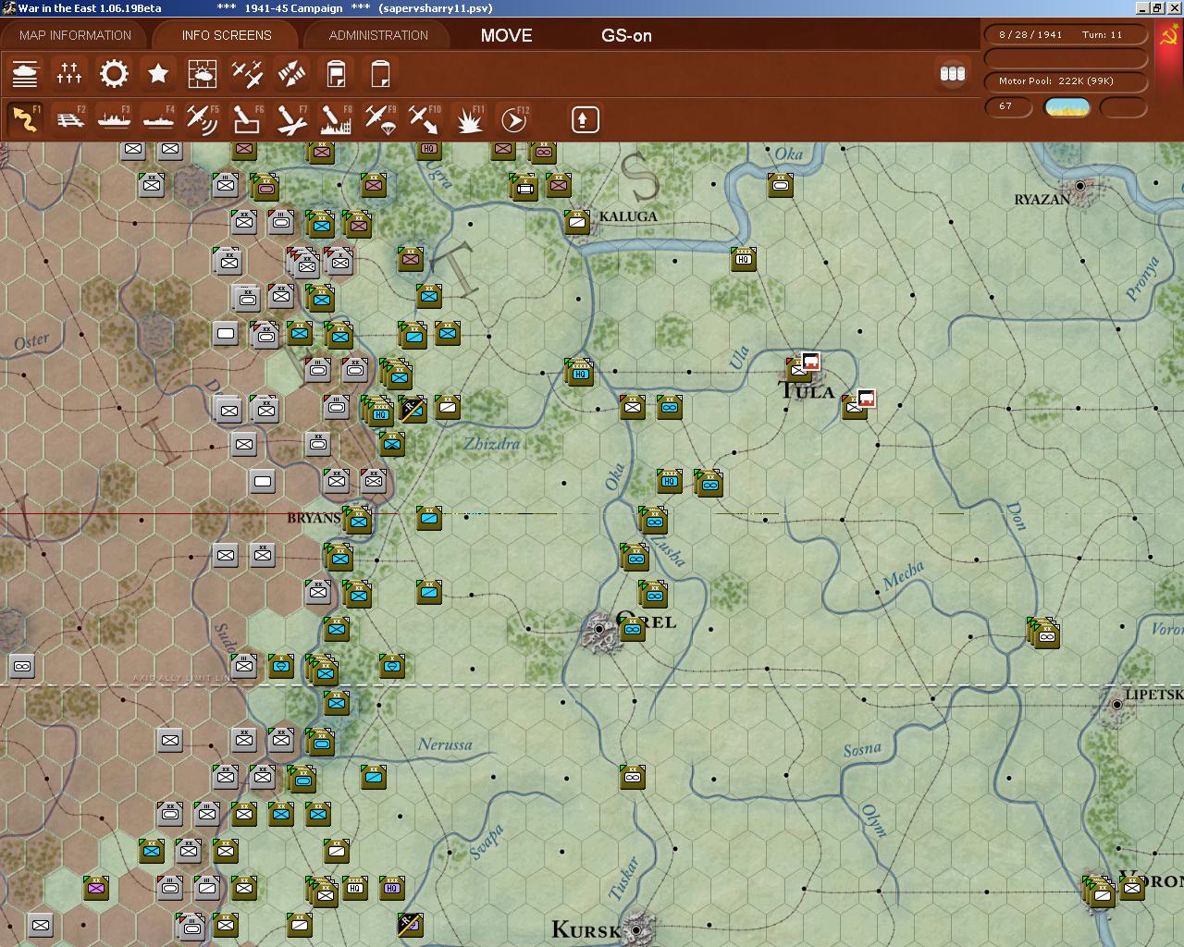Open the production gear icon
Viewport: 1184px width, 947px height.
[114, 73]
